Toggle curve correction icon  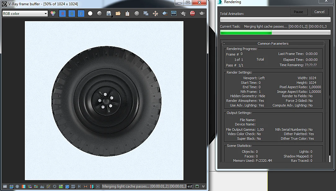pyautogui.click(x=48, y=186)
